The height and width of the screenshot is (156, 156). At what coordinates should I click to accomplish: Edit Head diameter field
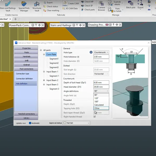click(x=101, y=87)
